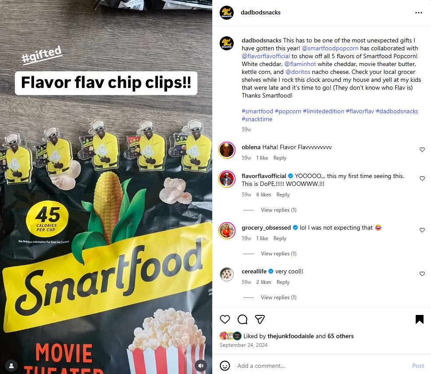Expand replies under flavorflavofficial's comment
This screenshot has height=374, width=431.
[x=278, y=210]
